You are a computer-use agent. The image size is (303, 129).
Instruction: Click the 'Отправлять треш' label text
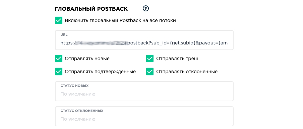click(177, 58)
